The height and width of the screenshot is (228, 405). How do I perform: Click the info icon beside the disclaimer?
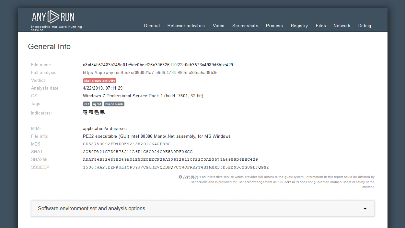(x=180, y=177)
